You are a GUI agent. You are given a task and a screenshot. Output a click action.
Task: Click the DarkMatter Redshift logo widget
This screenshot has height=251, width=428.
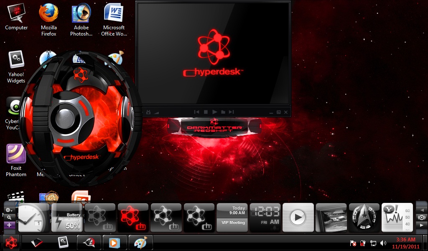[214, 126]
